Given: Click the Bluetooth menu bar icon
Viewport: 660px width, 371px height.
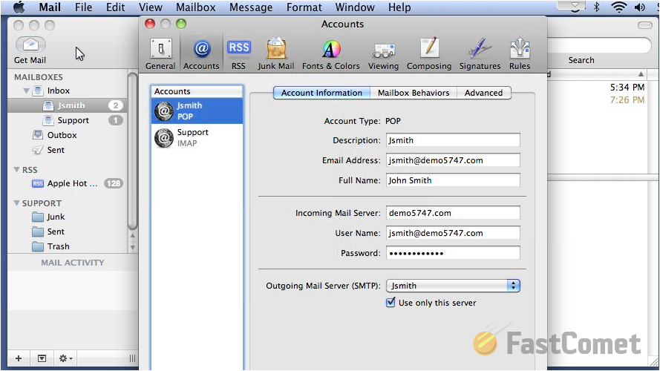Looking at the screenshot, I should point(596,7).
